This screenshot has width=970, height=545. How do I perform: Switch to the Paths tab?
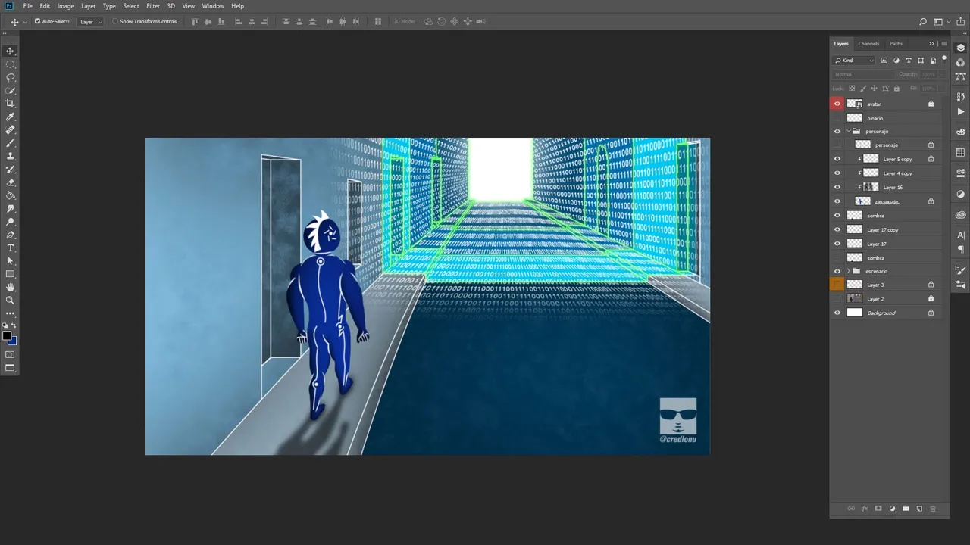[896, 44]
